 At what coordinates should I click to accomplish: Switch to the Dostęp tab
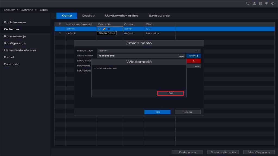point(88,16)
